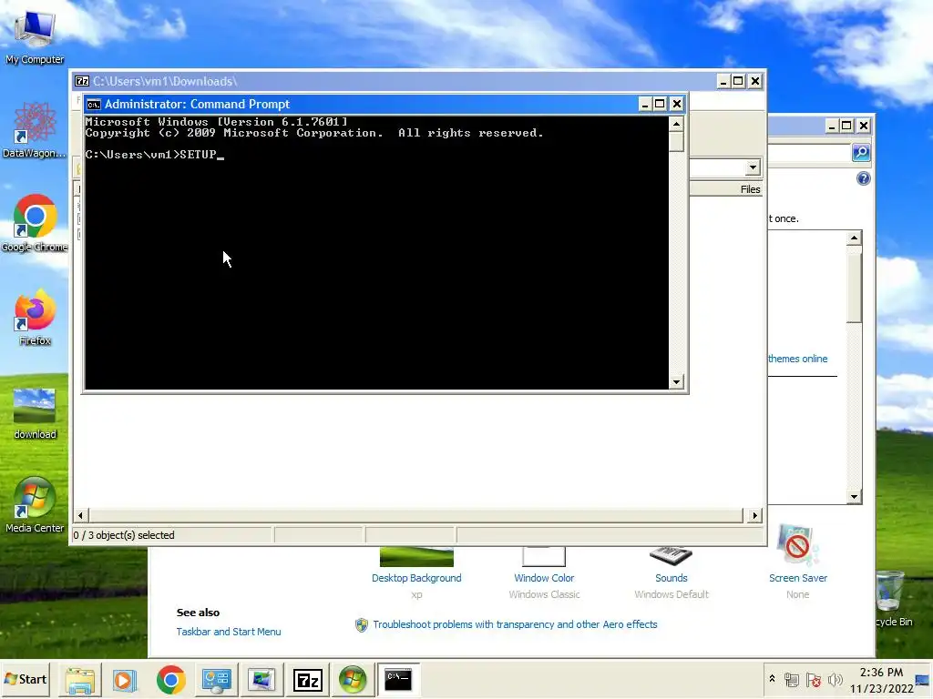Open the Google Chrome desktop shortcut
933x699 pixels.
click(35, 223)
